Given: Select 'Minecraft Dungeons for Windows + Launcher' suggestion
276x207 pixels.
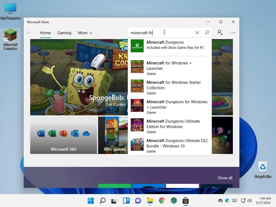Looking at the screenshot, I should (x=170, y=107).
